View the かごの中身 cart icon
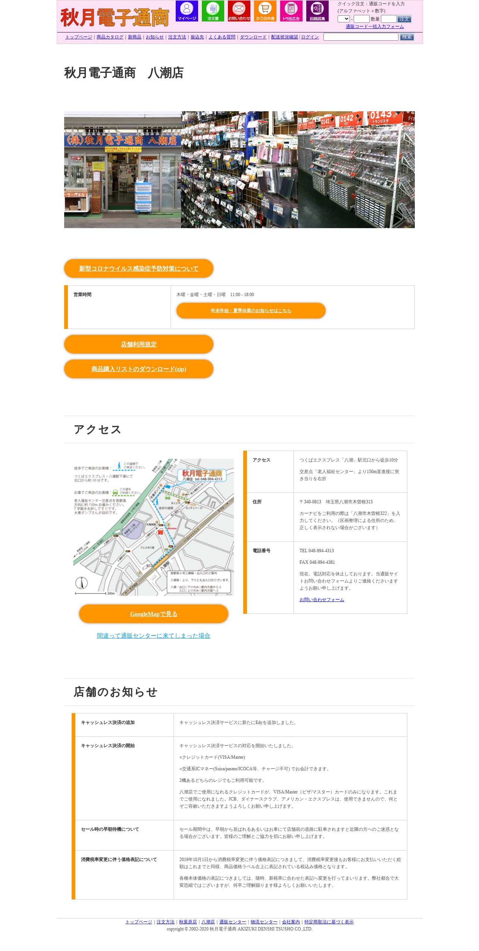479x951 pixels. 265,11
